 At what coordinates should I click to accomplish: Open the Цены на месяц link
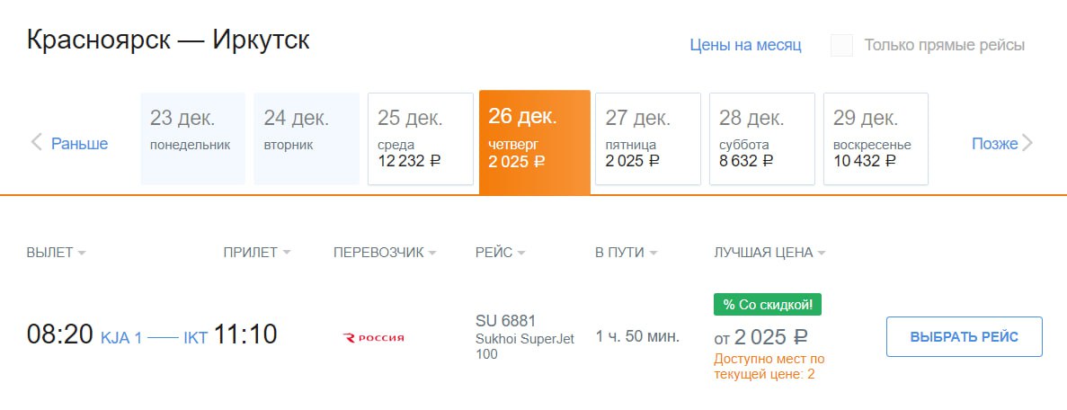745,45
